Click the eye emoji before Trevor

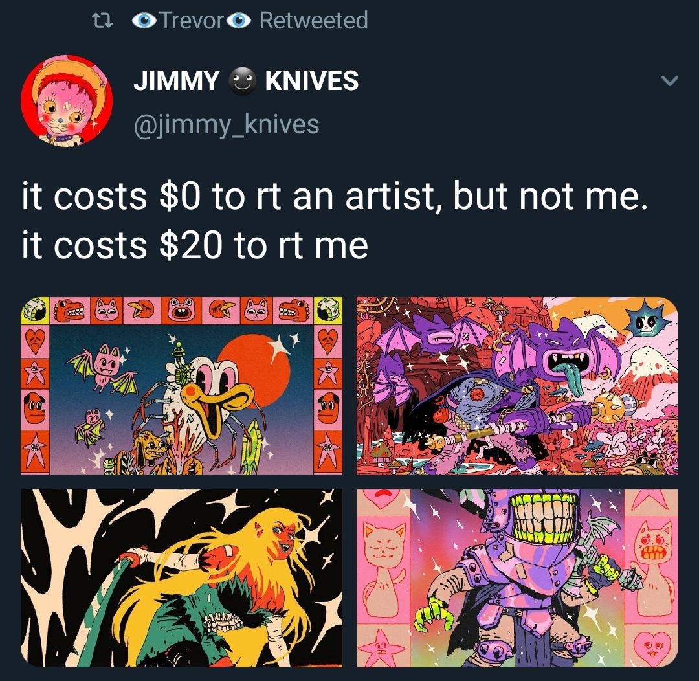pos(144,21)
